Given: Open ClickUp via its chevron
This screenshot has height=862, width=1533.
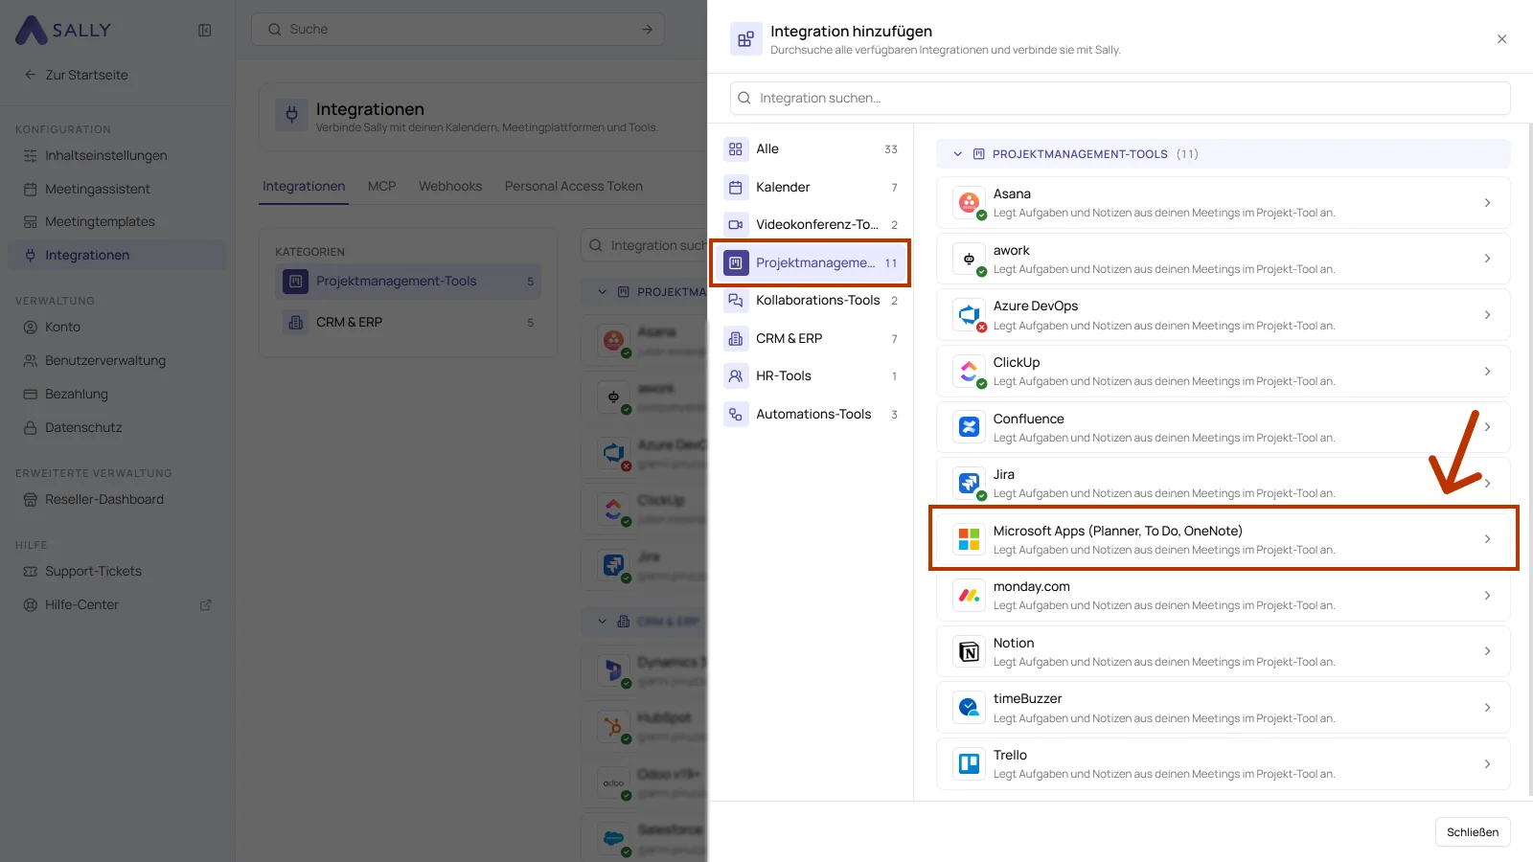Looking at the screenshot, I should tap(1487, 371).
